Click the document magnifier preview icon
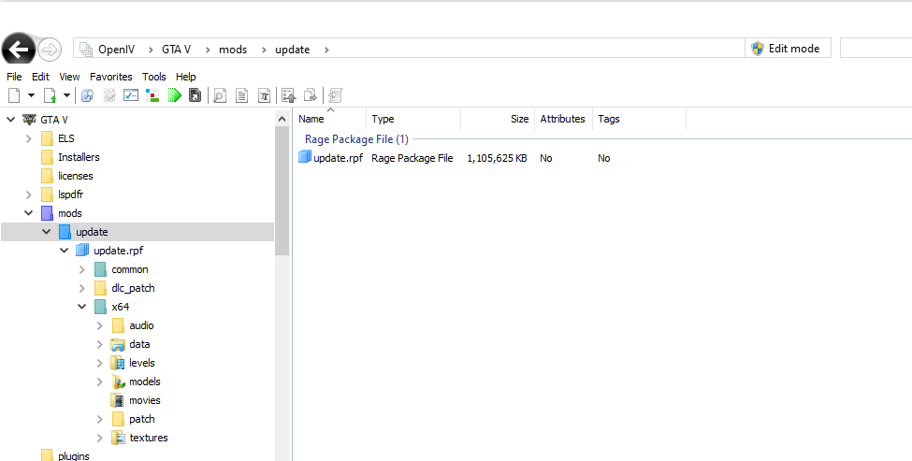This screenshot has height=461, width=912. click(220, 95)
